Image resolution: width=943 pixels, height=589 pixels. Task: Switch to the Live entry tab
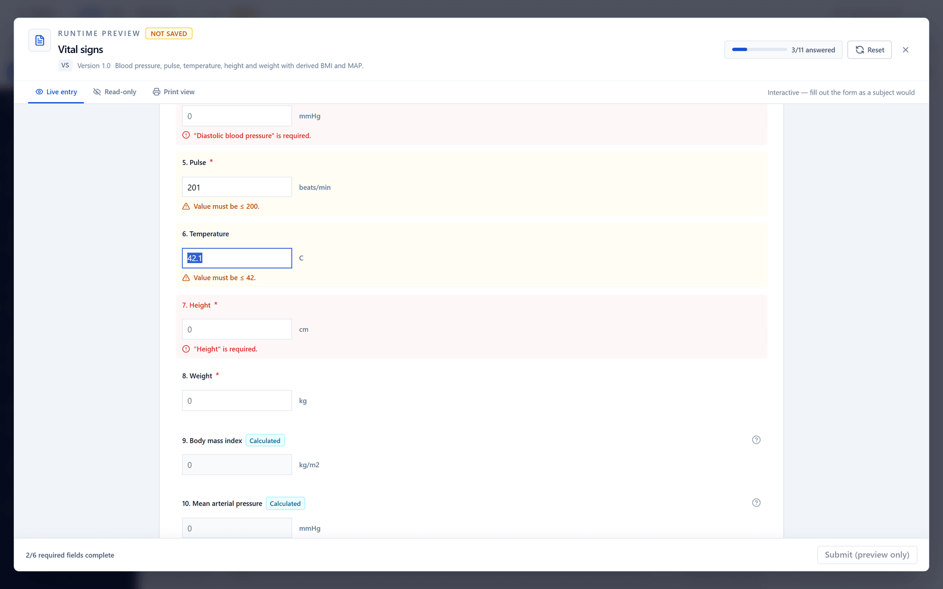56,92
